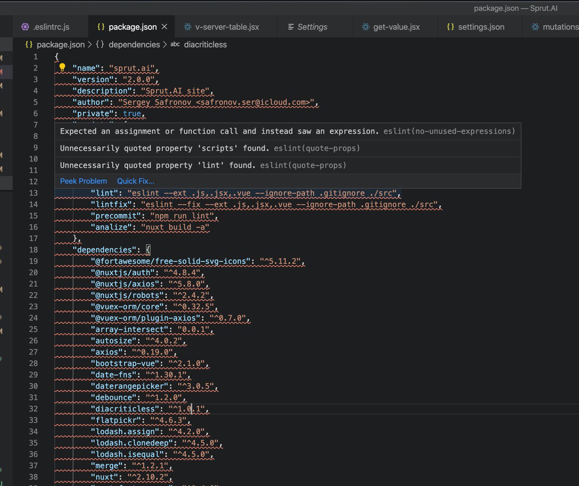This screenshot has height=486, width=579.
Task: Click the opening brace after "dependencies"
Action: pyautogui.click(x=148, y=250)
